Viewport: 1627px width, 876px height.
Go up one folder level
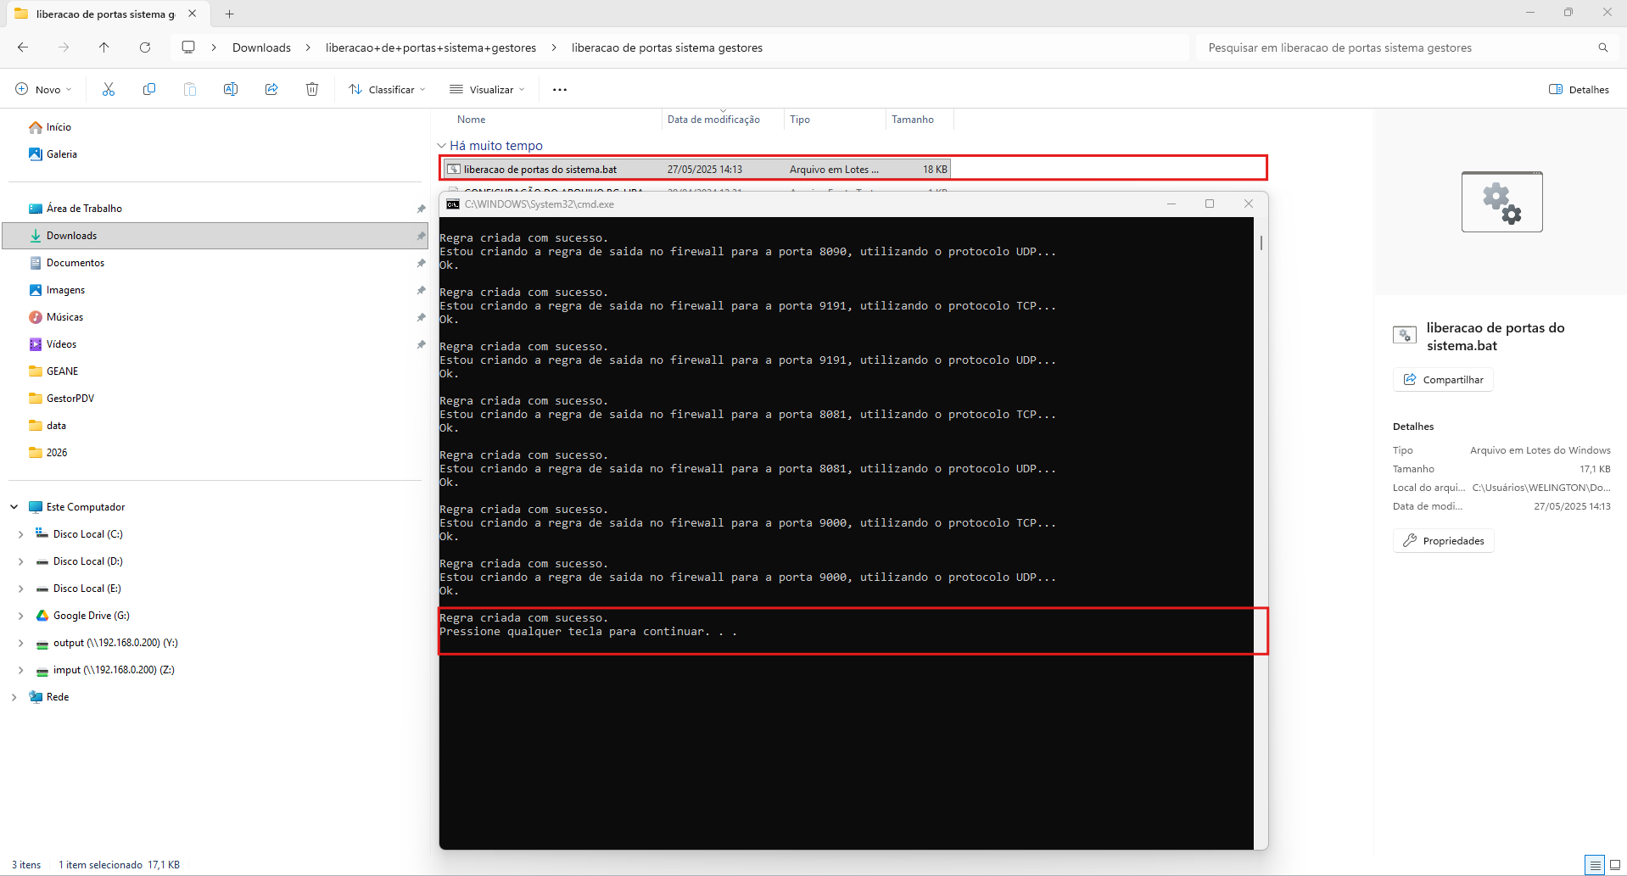pos(104,47)
